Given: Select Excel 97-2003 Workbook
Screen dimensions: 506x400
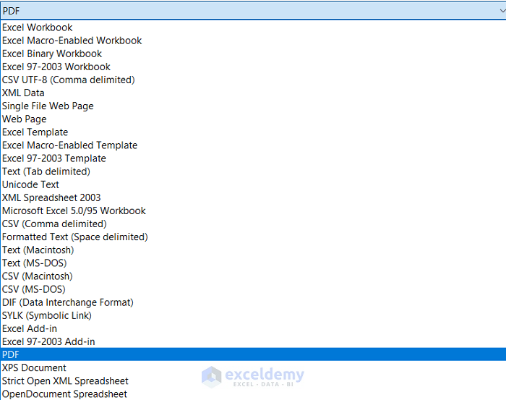Looking at the screenshot, I should (253, 67).
